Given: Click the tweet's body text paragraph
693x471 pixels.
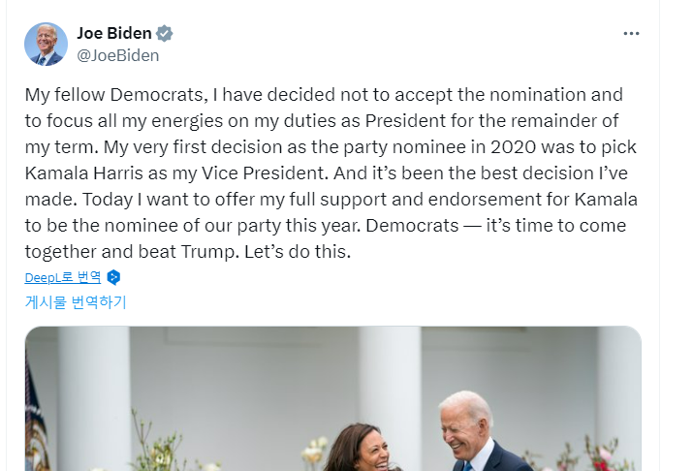Looking at the screenshot, I should click(326, 173).
